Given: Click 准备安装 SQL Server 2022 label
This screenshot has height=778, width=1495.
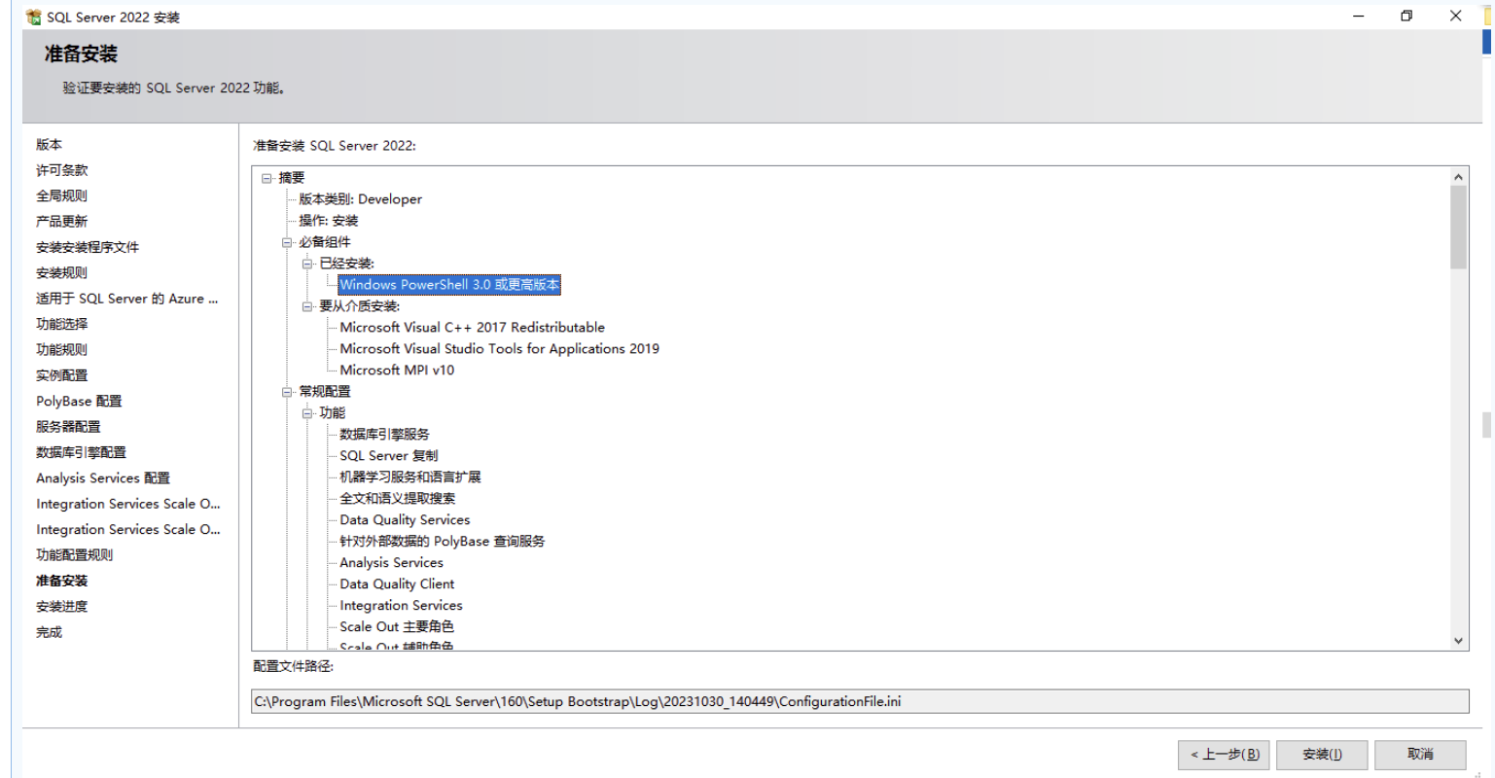Looking at the screenshot, I should (x=334, y=146).
